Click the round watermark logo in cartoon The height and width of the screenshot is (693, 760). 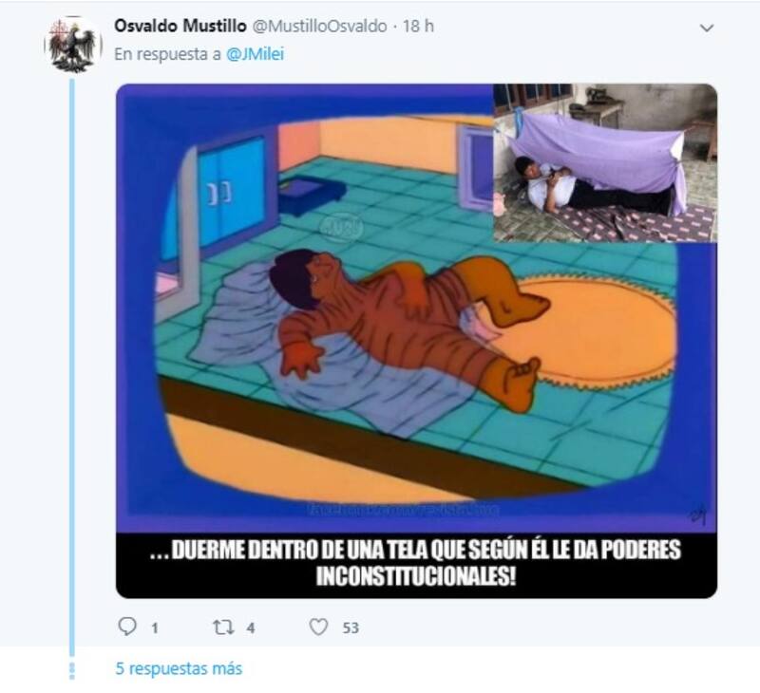[342, 227]
